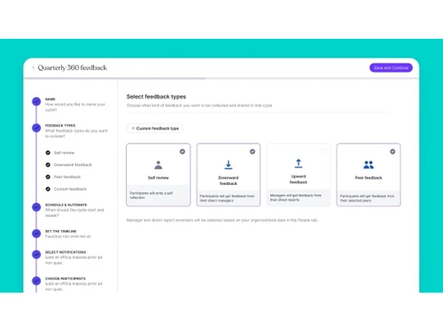This screenshot has width=443, height=332.
Task: Open Custom feedback in the sidebar list
Action: coord(70,189)
